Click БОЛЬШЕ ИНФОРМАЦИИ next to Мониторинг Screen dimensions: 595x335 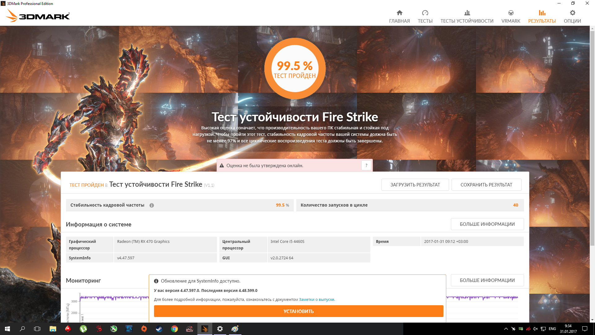tap(487, 280)
